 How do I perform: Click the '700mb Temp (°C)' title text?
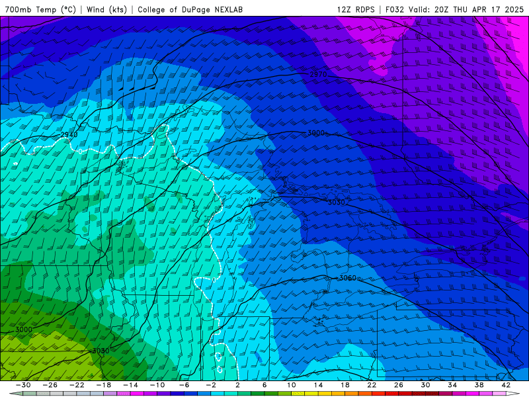(x=40, y=9)
